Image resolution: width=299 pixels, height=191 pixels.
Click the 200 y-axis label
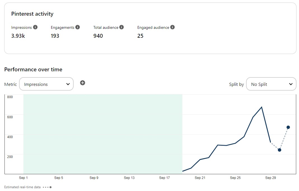(10, 157)
